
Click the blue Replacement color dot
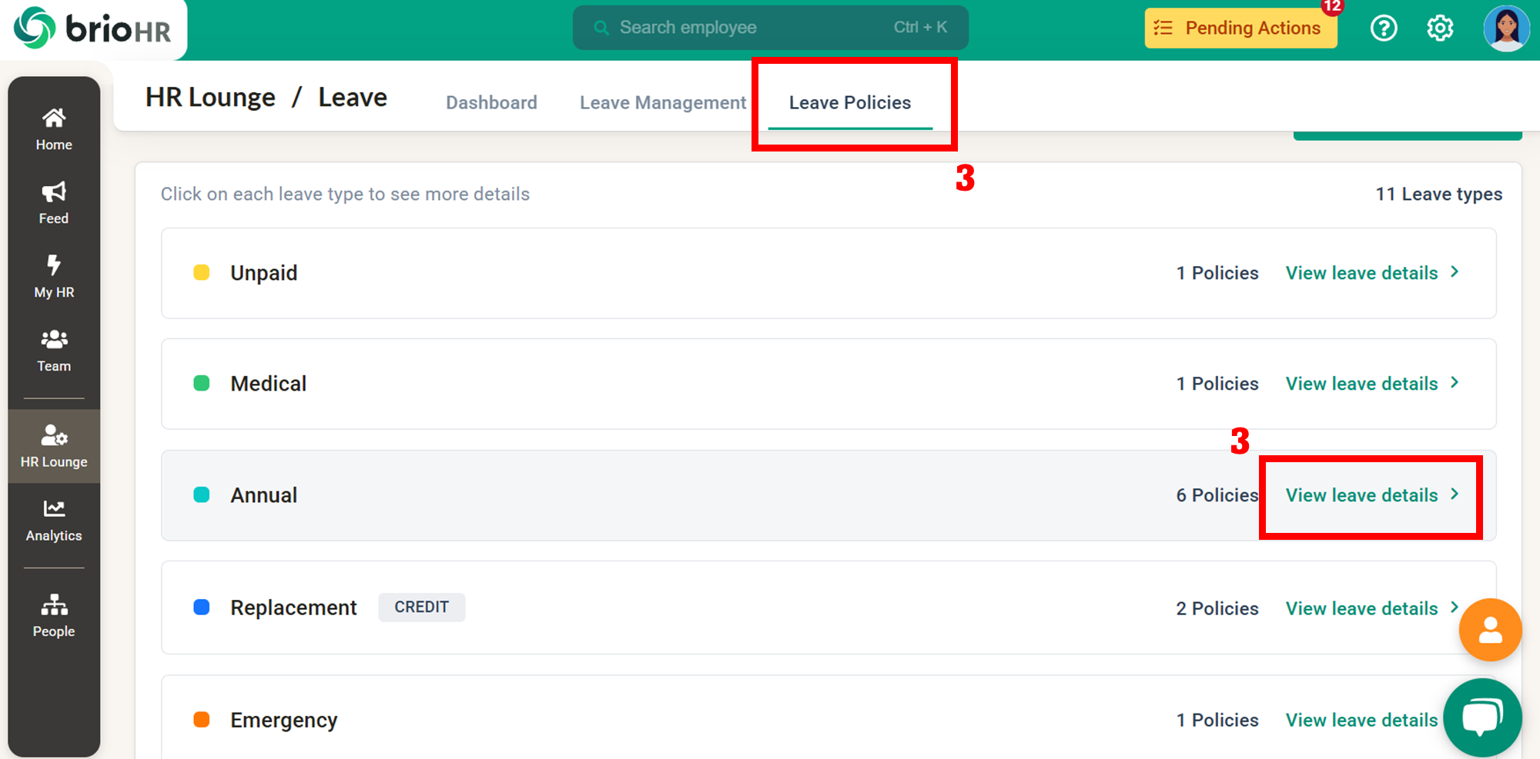[202, 608]
